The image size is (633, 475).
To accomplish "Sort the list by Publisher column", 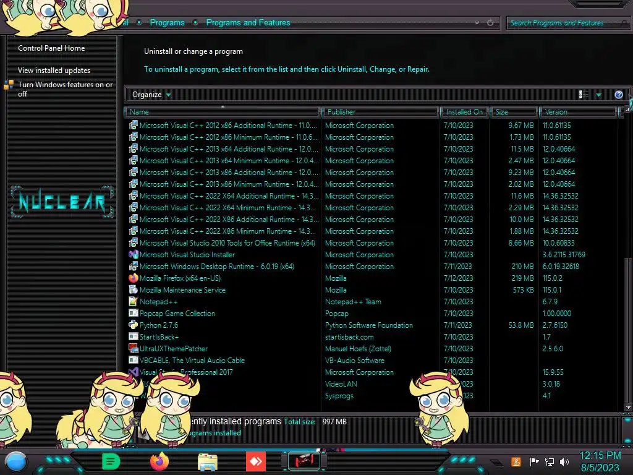I will pyautogui.click(x=380, y=112).
